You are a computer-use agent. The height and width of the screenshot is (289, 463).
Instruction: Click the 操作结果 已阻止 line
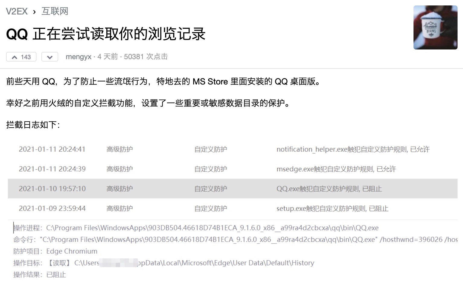click(x=40, y=275)
